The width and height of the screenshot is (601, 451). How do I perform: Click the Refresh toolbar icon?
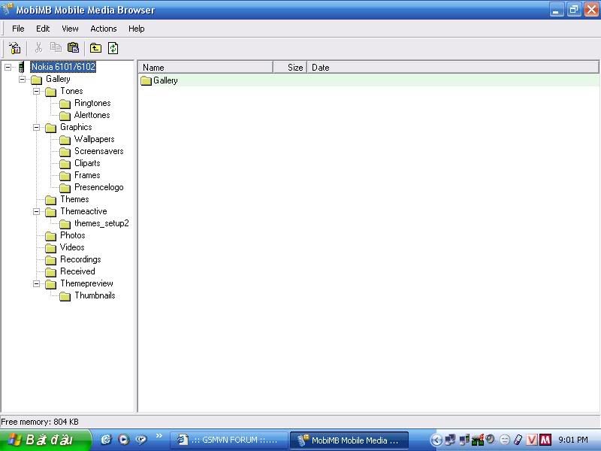click(x=113, y=48)
